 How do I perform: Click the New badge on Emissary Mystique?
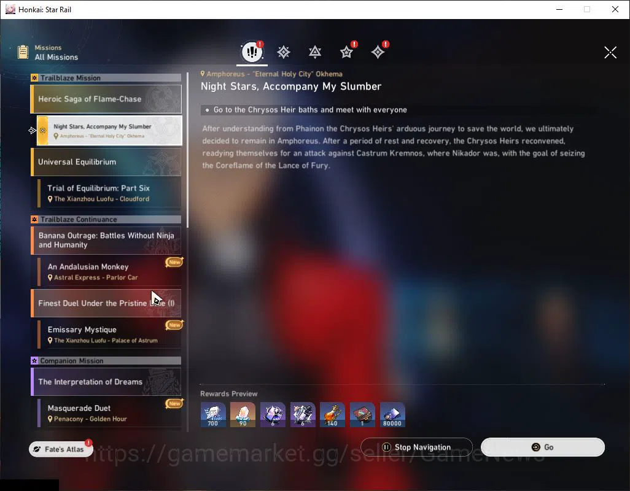[174, 325]
